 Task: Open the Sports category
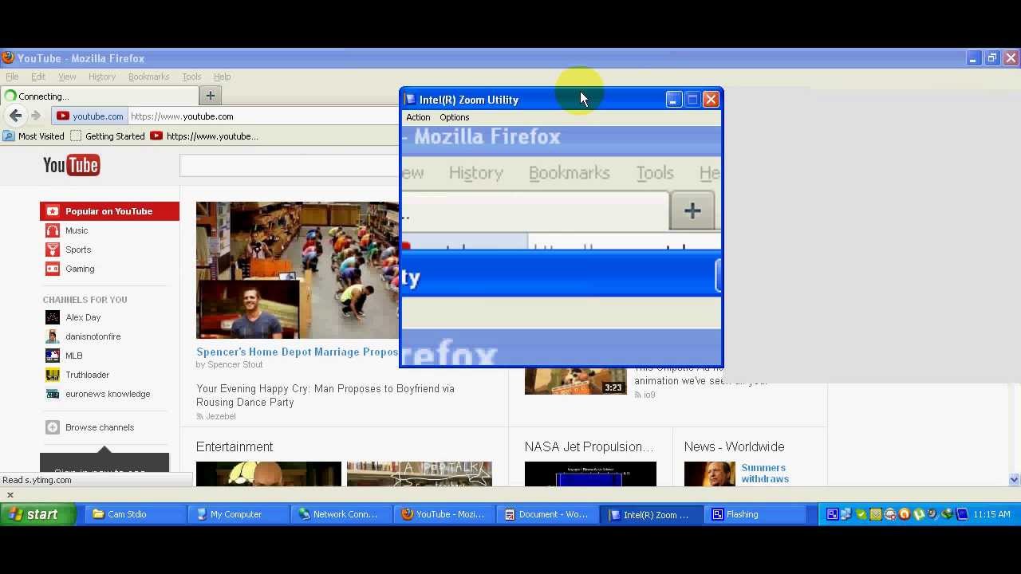(78, 250)
